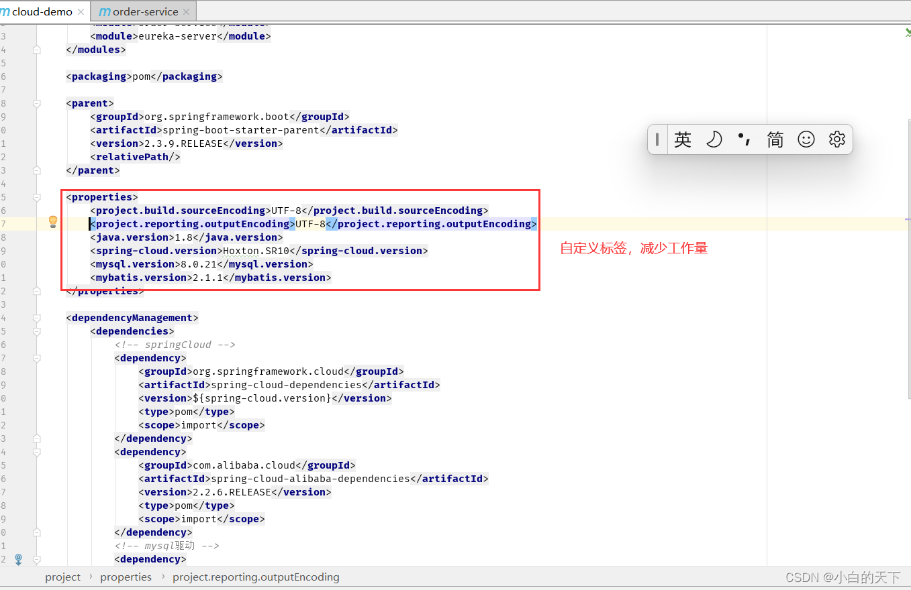Click the mysql驱动 comment line
The width and height of the screenshot is (911, 590).
[167, 546]
